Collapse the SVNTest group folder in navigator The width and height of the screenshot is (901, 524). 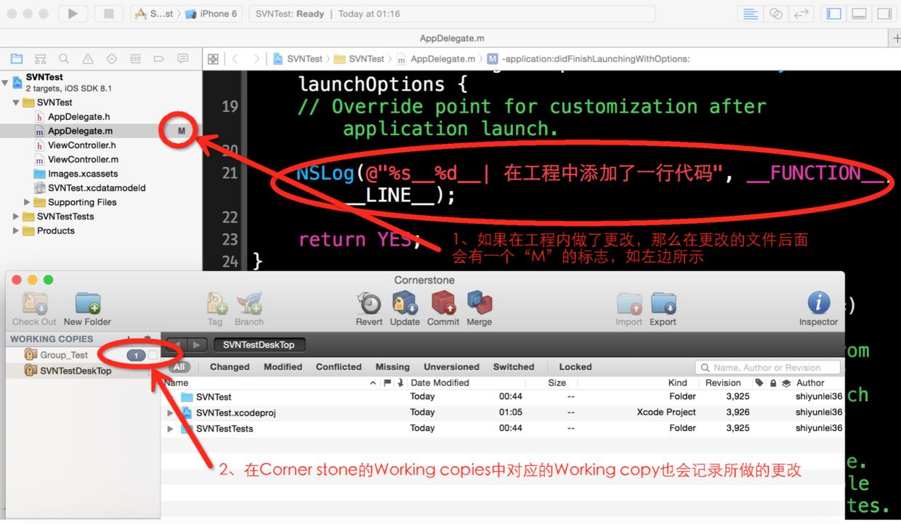(x=16, y=102)
